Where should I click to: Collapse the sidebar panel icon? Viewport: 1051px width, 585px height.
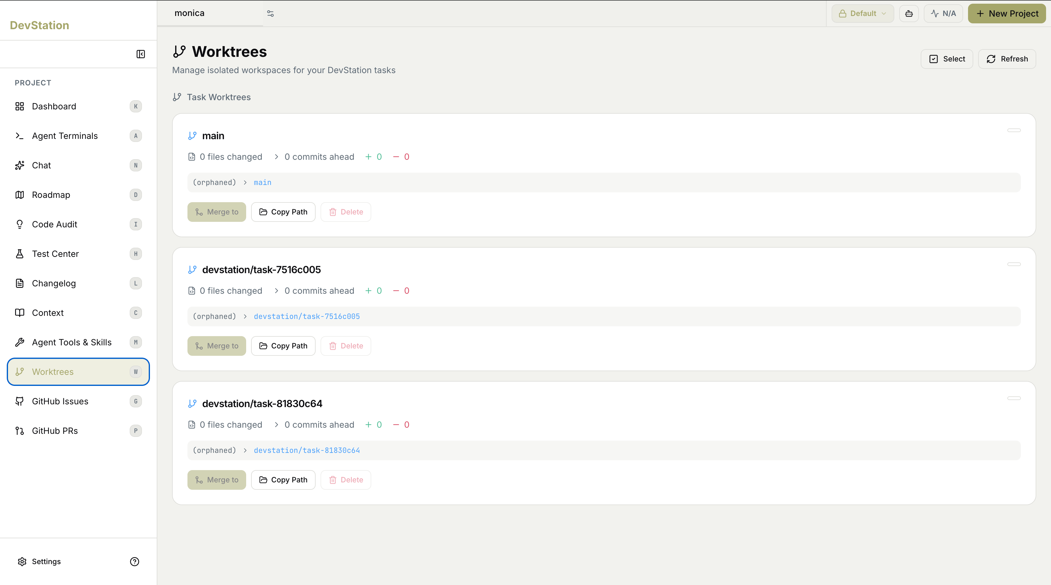pos(140,54)
